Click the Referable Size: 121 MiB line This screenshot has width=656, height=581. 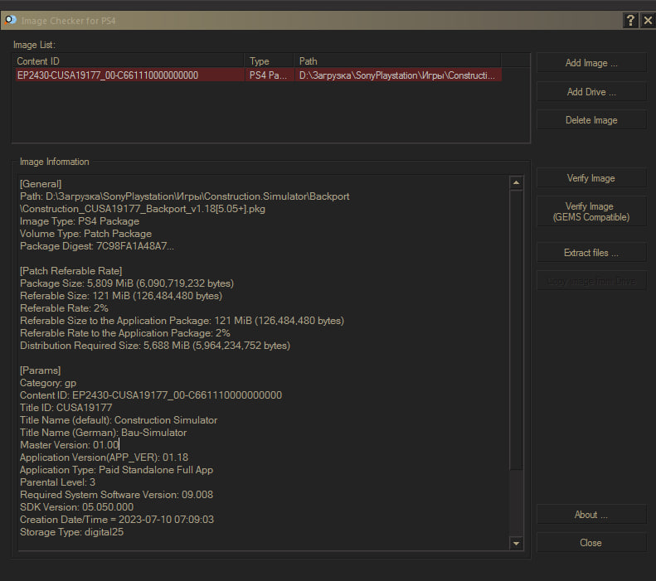pos(121,296)
